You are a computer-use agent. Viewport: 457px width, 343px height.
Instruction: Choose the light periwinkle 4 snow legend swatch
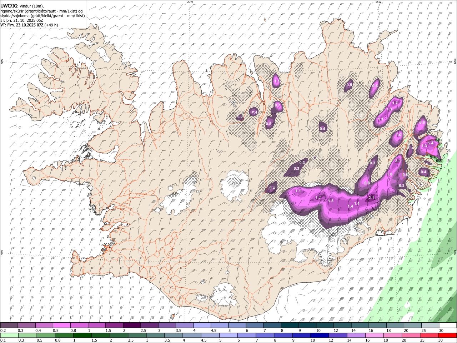(201, 325)
